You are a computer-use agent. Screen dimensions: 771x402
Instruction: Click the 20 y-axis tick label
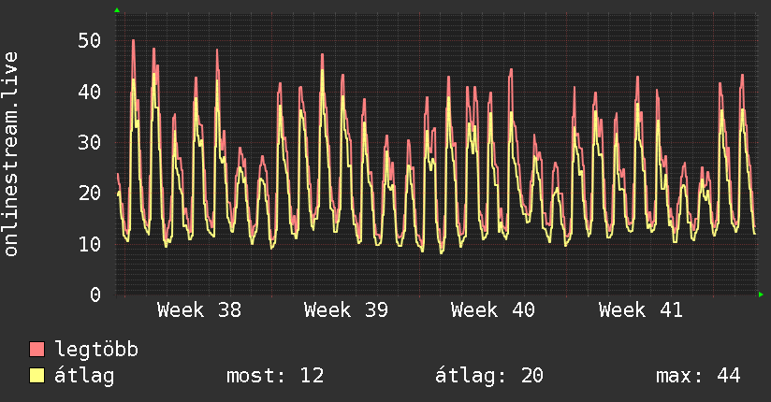[x=90, y=194]
